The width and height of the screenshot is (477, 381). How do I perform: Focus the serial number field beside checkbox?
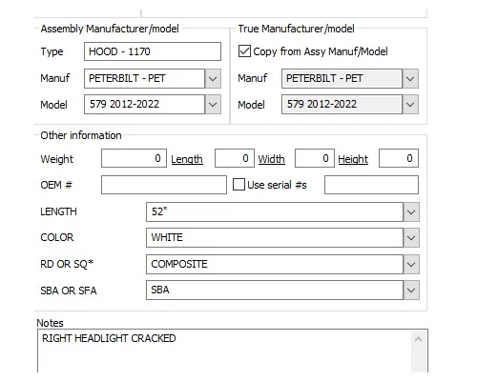371,185
